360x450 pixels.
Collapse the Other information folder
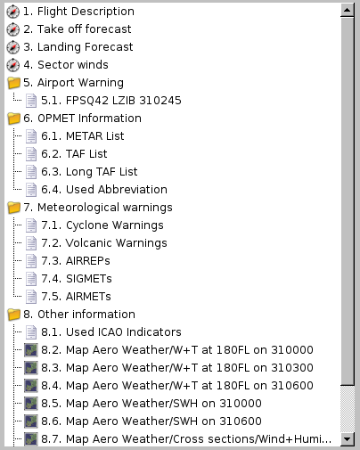(x=13, y=315)
